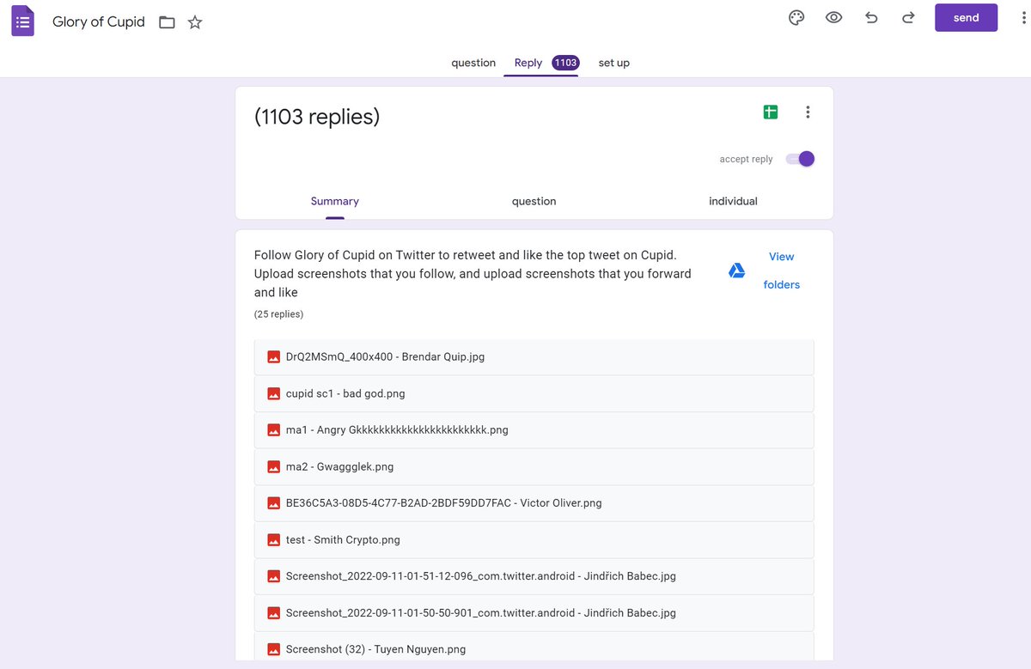Redo the last change
This screenshot has width=1031, height=669.
coord(908,18)
